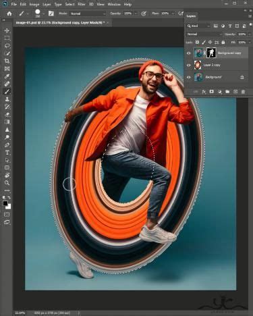Open the brush settings panel icon
The image size is (253, 316).
[51, 14]
